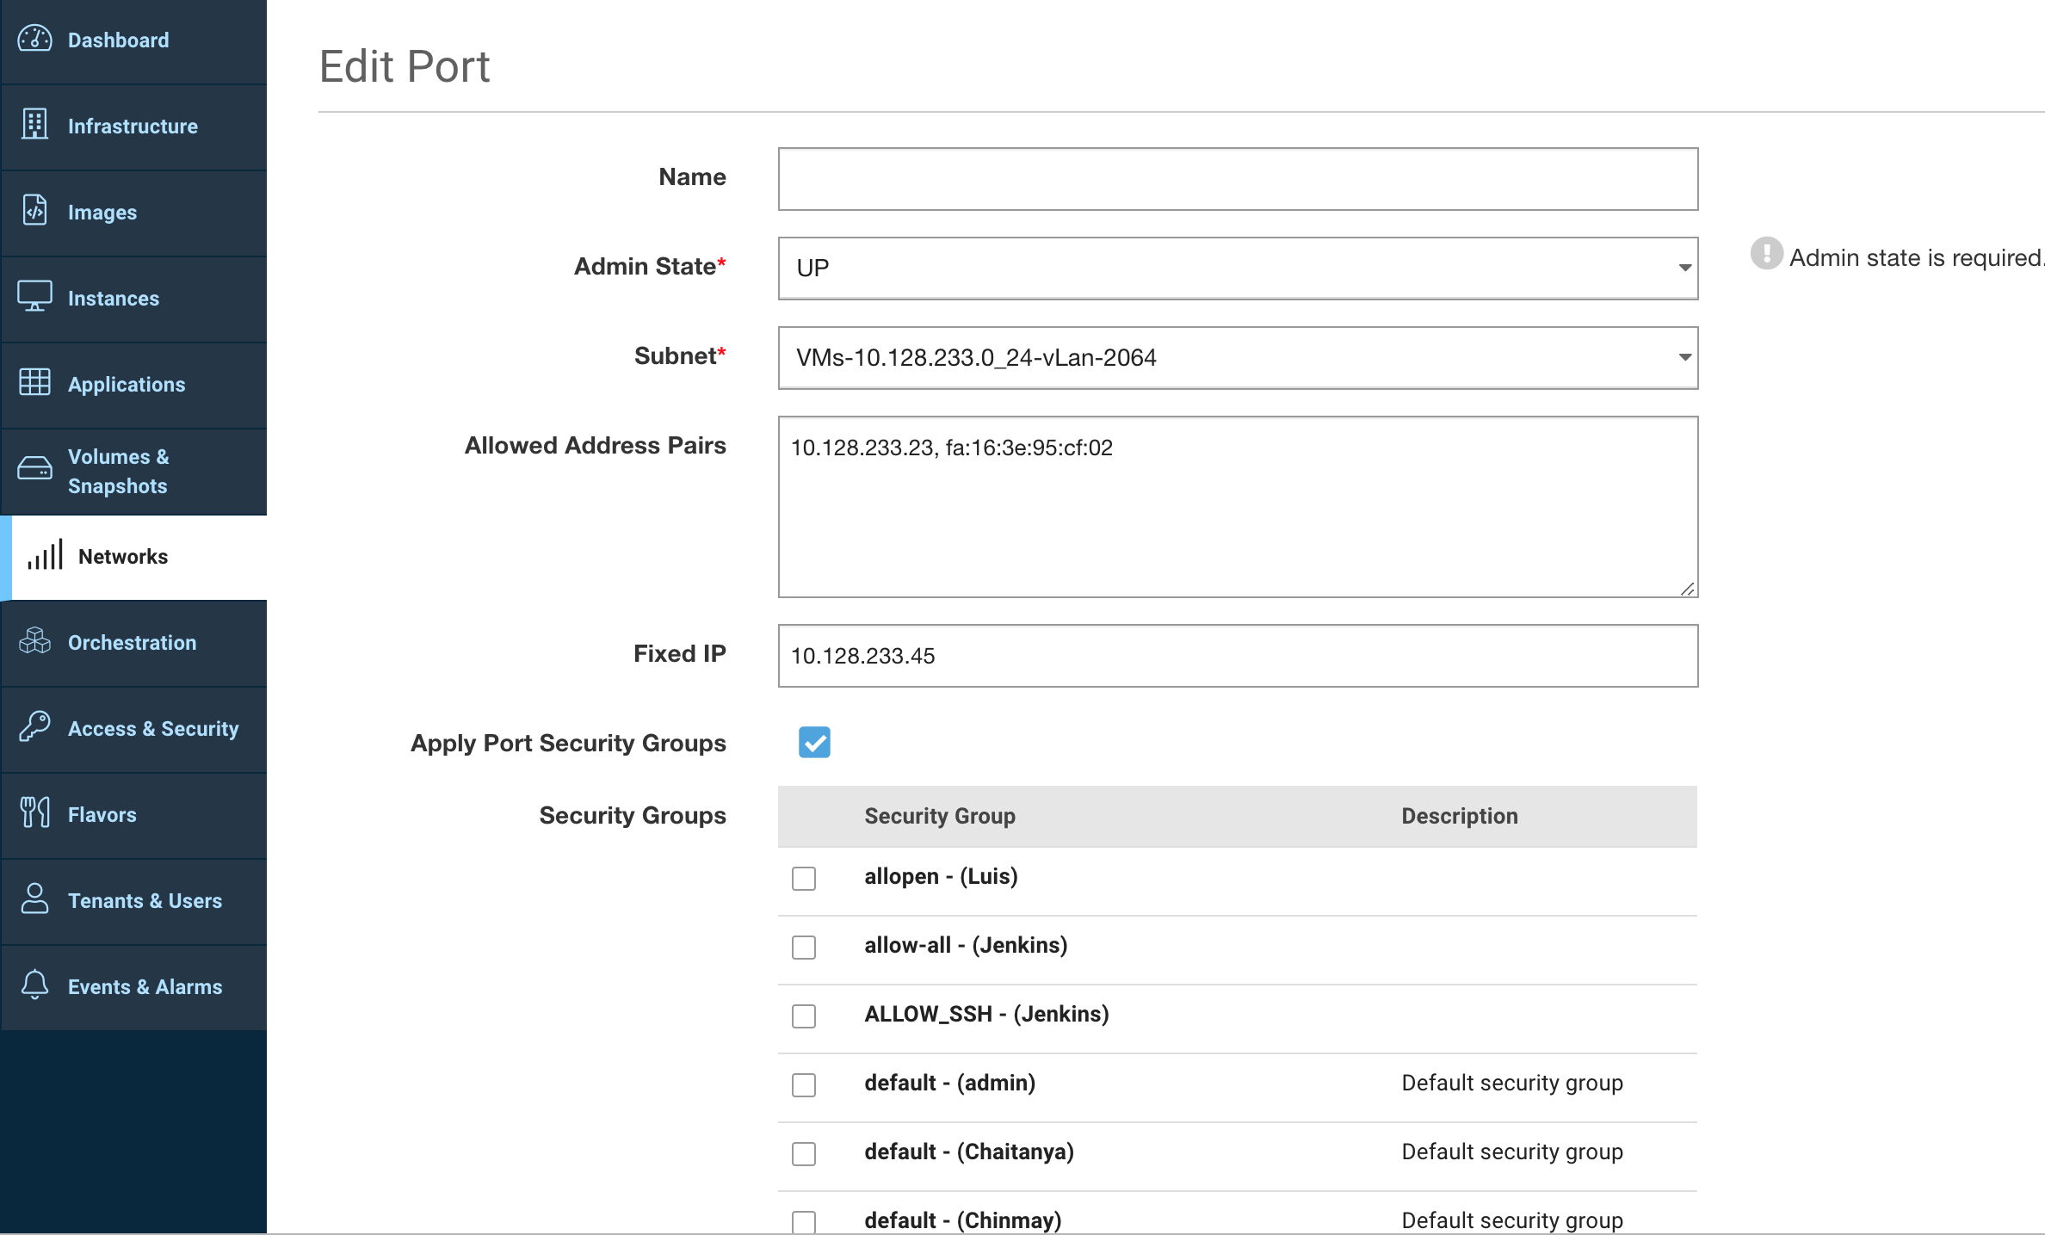2045x1235 pixels.
Task: Click the Access & Security key icon
Action: click(34, 726)
